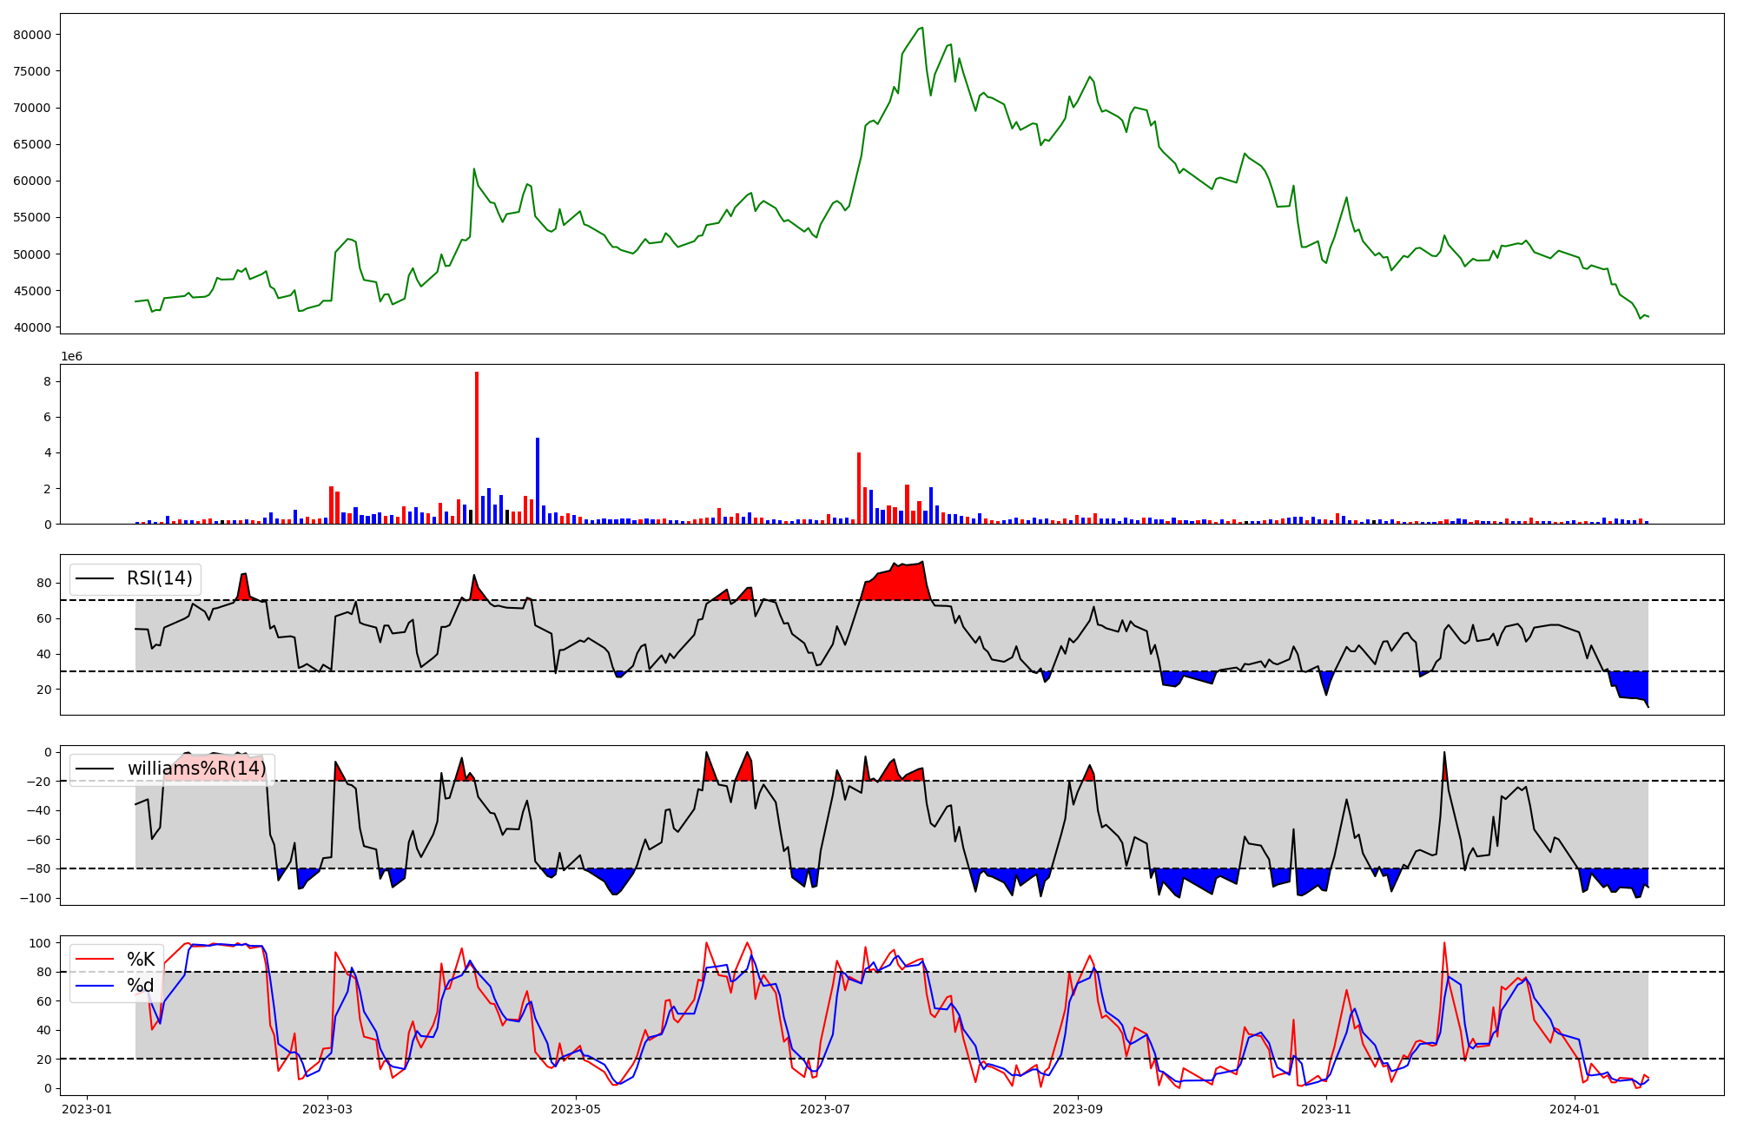
Task: Click the 80000 price axis label
Action: tap(32, 35)
